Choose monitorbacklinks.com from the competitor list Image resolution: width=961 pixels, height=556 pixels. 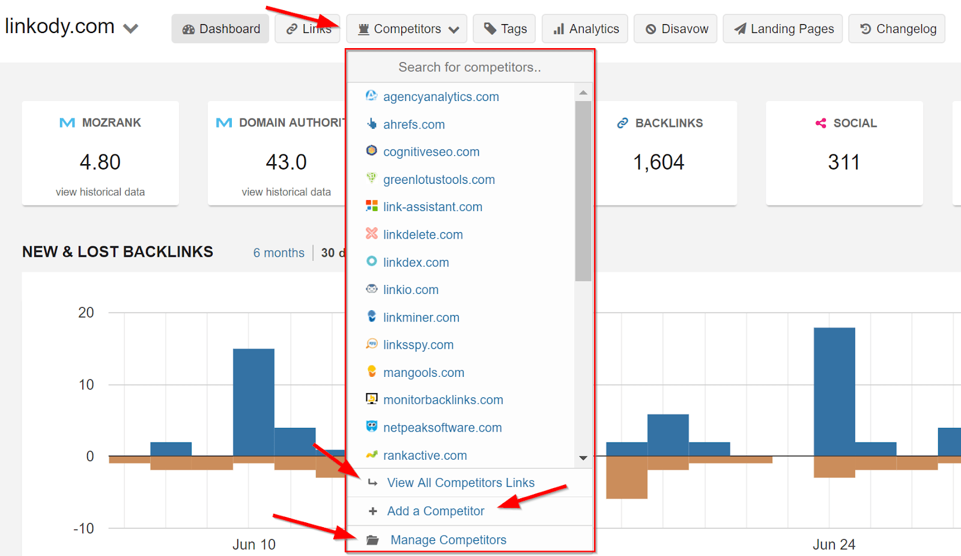point(443,400)
